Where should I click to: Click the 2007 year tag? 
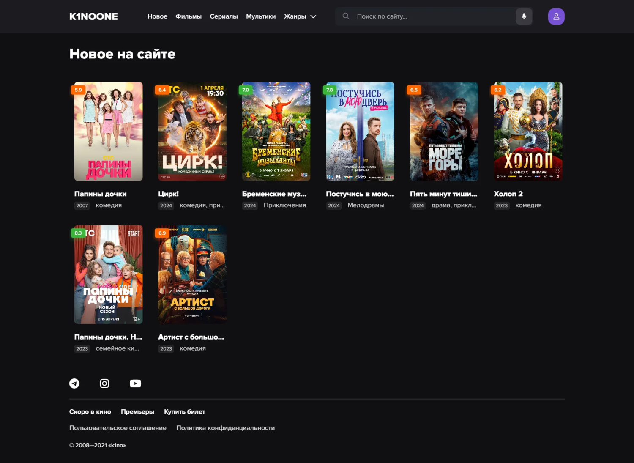click(82, 205)
